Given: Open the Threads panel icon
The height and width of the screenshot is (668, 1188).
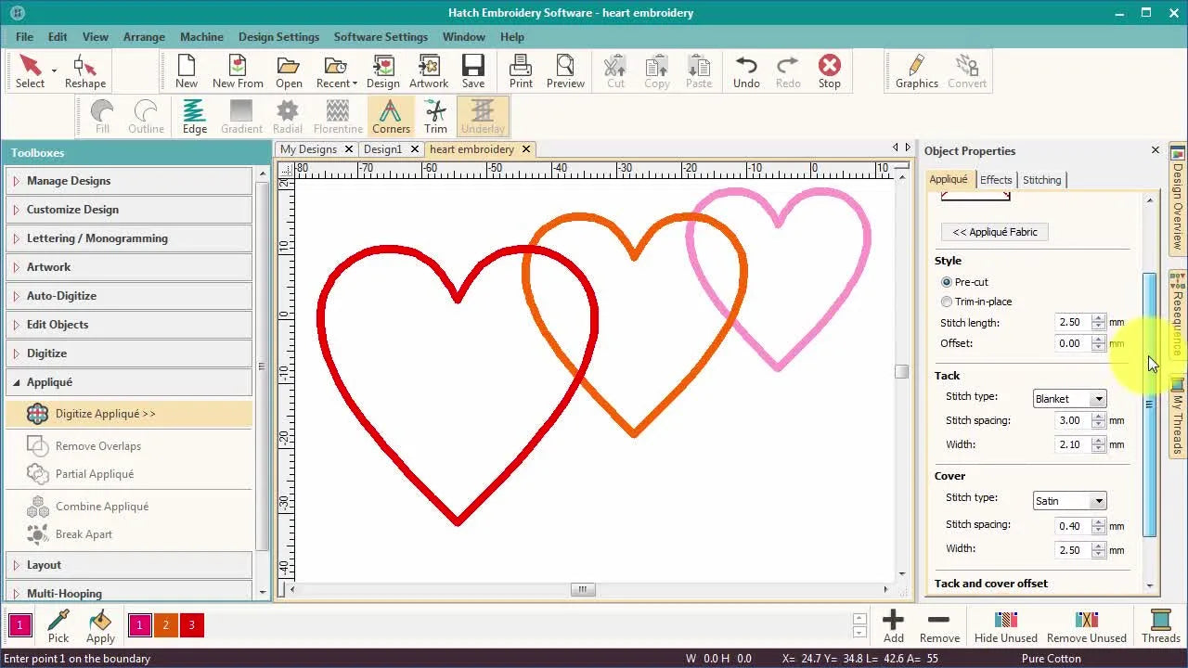Looking at the screenshot, I should tap(1160, 626).
